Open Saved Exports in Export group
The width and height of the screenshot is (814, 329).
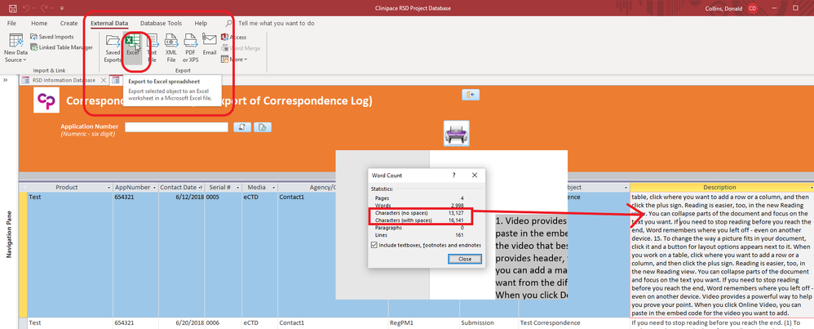113,48
